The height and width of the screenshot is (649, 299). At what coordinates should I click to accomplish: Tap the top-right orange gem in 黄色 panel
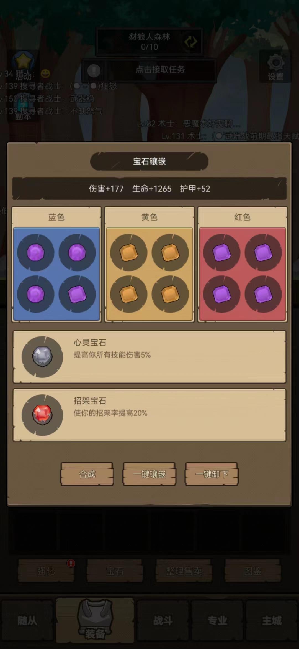click(170, 252)
